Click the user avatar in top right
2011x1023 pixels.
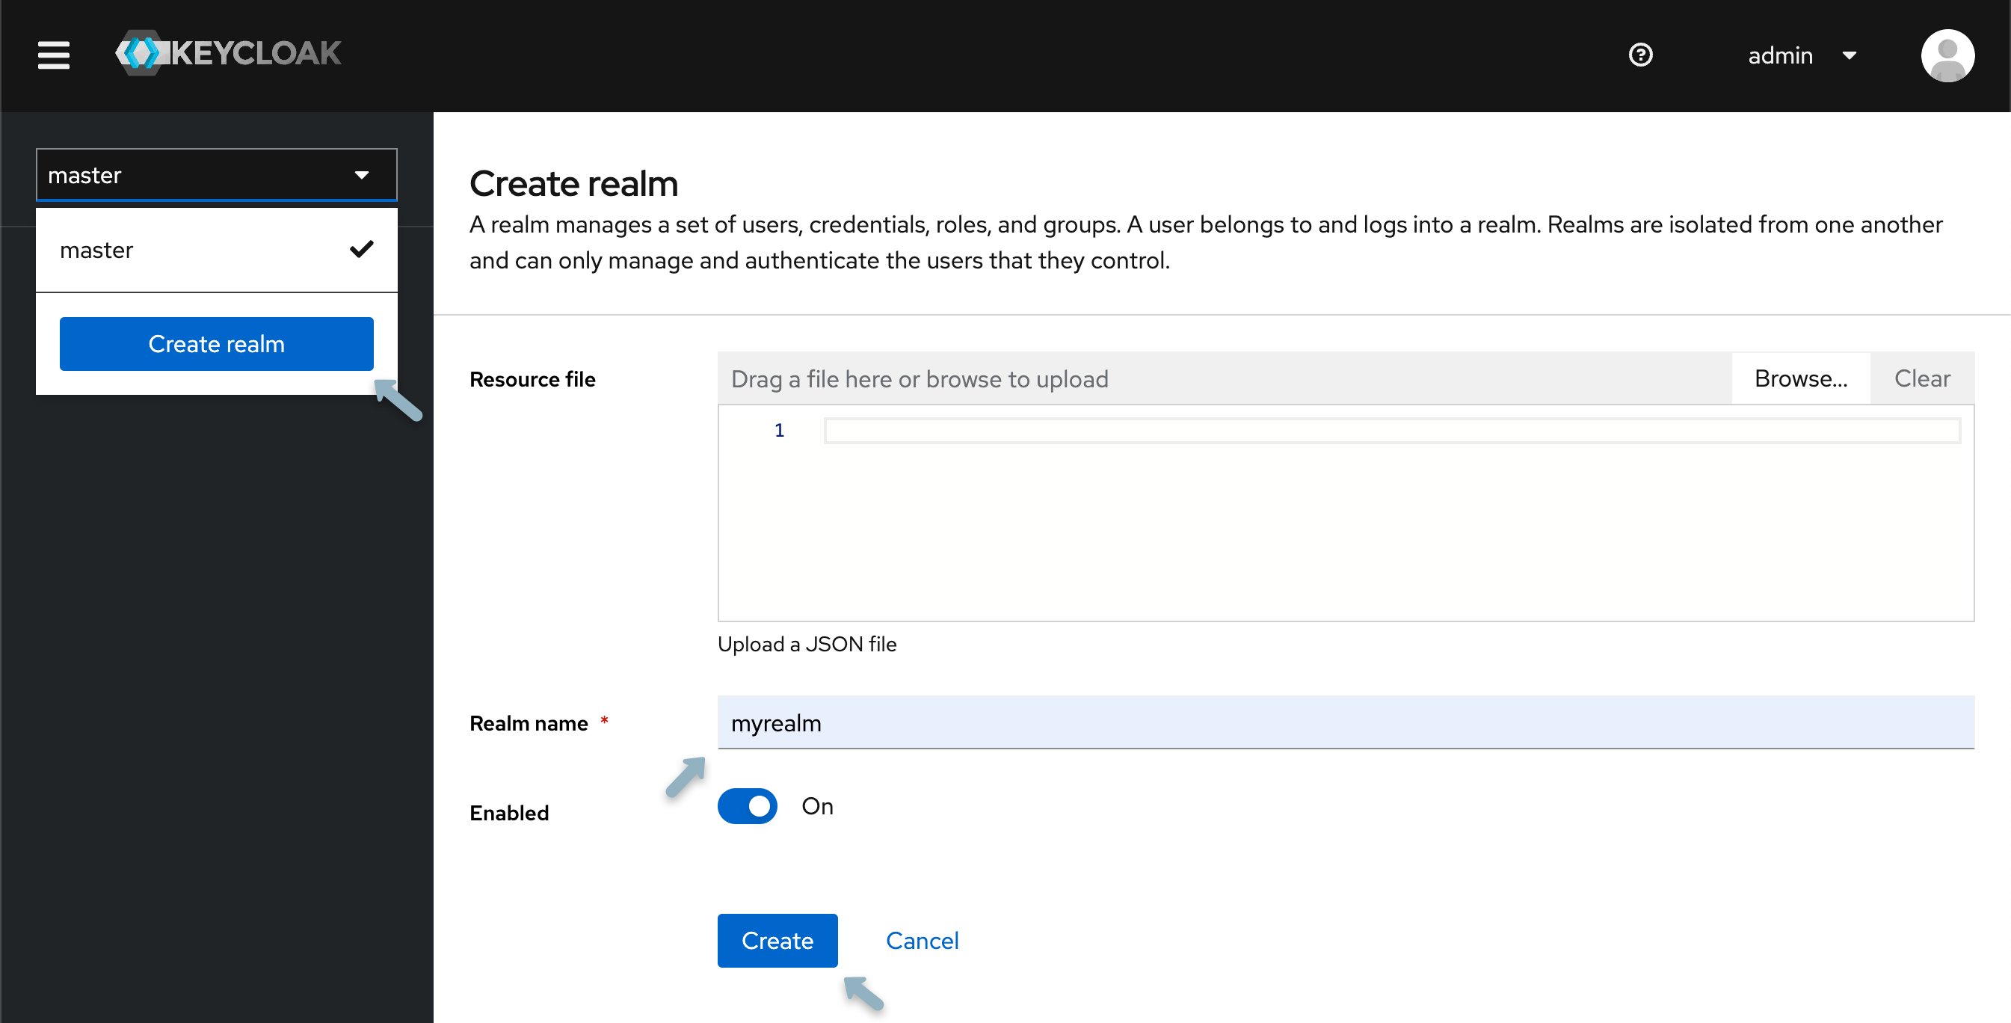click(x=1947, y=55)
